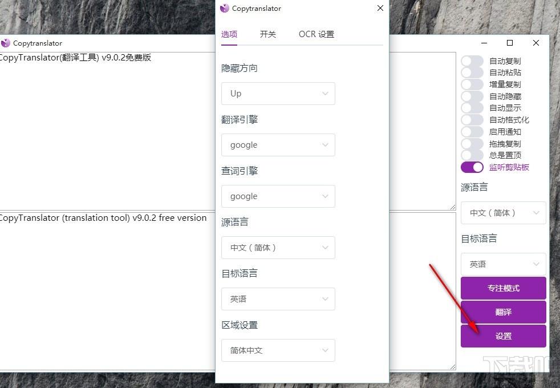Toggle the 自动粘贴 switch

(472, 72)
